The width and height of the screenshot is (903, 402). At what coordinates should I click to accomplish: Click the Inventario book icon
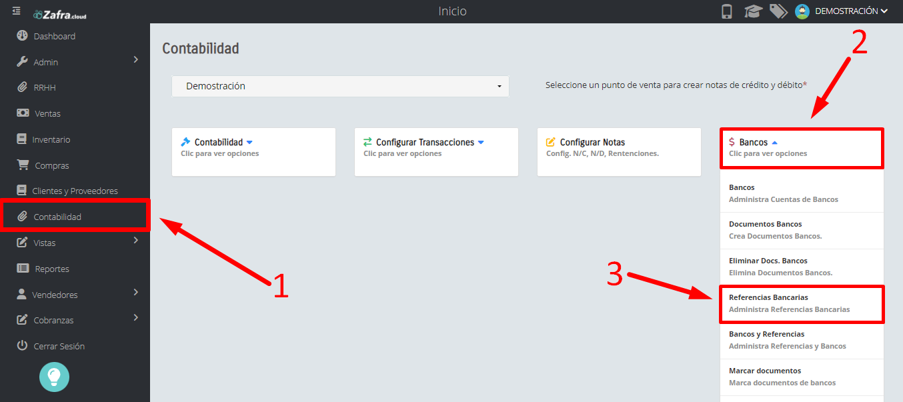pyautogui.click(x=21, y=139)
